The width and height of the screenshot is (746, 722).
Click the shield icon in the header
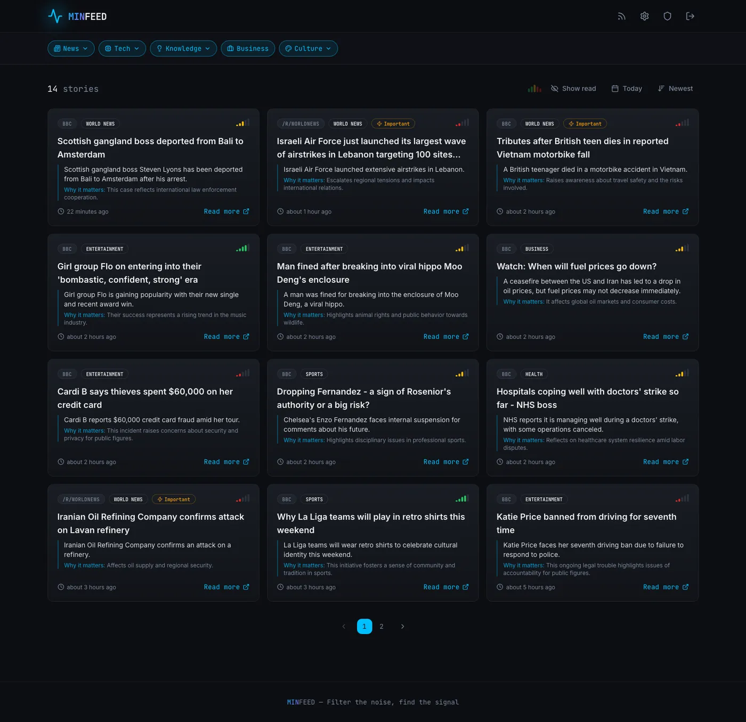pyautogui.click(x=667, y=16)
